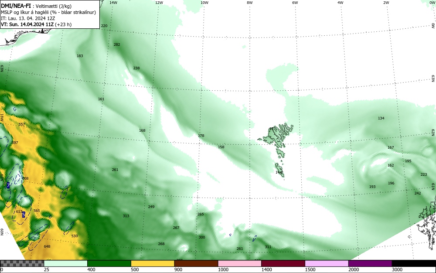Click the map value 530
The width and height of the screenshot is (436, 273).
(x=75, y=236)
